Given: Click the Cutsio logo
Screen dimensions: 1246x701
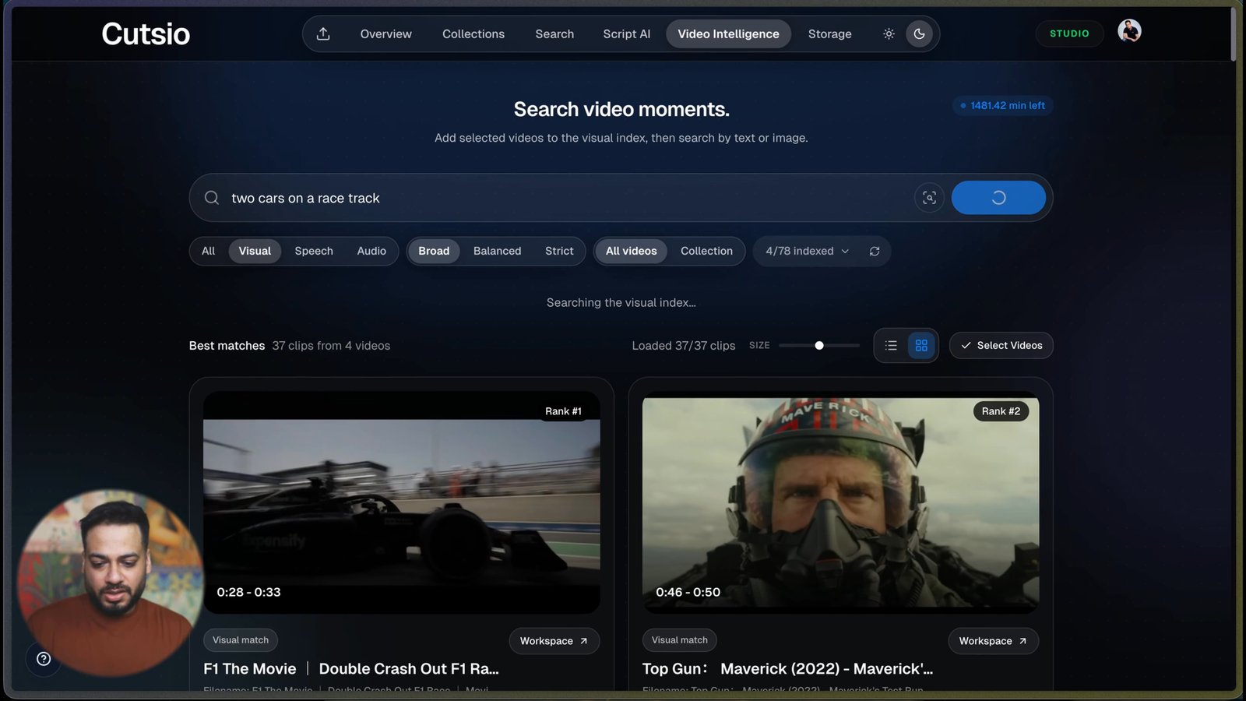Looking at the screenshot, I should click(x=146, y=33).
